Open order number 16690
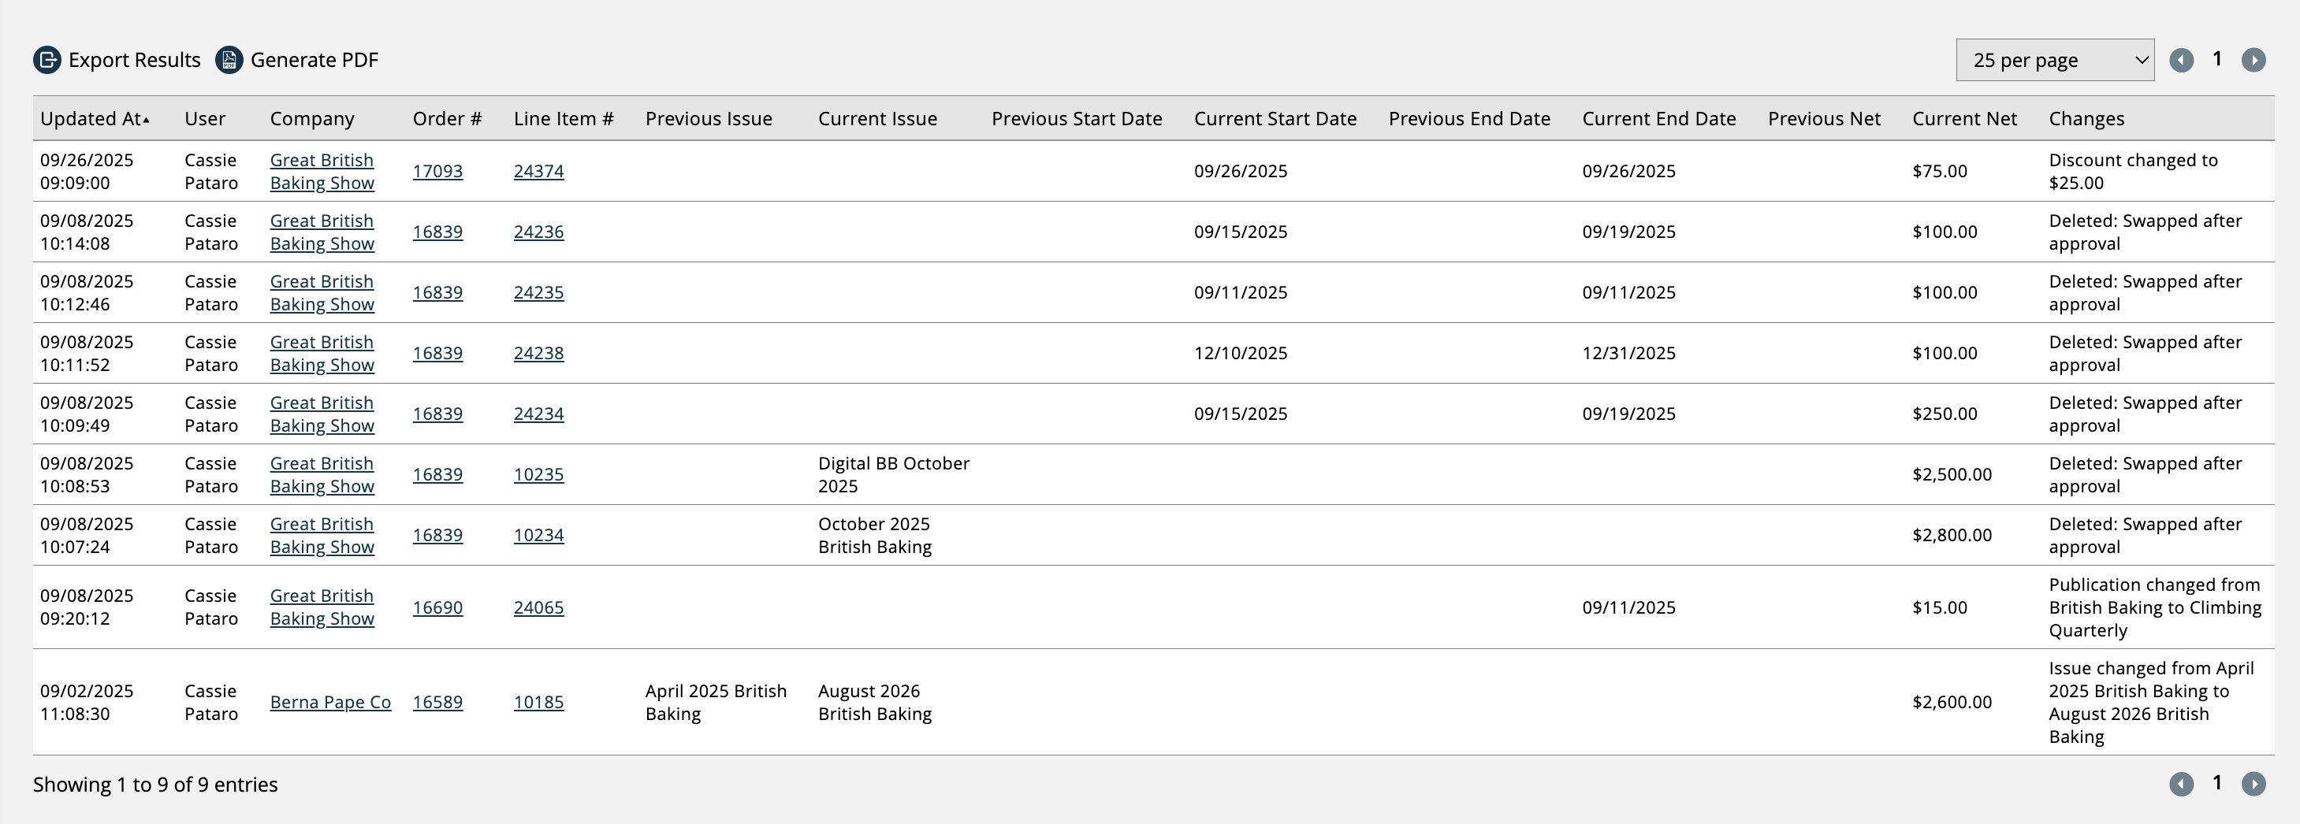Viewport: 2300px width, 824px height. click(x=437, y=608)
